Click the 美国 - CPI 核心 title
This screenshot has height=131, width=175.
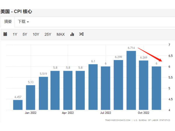click(16, 12)
